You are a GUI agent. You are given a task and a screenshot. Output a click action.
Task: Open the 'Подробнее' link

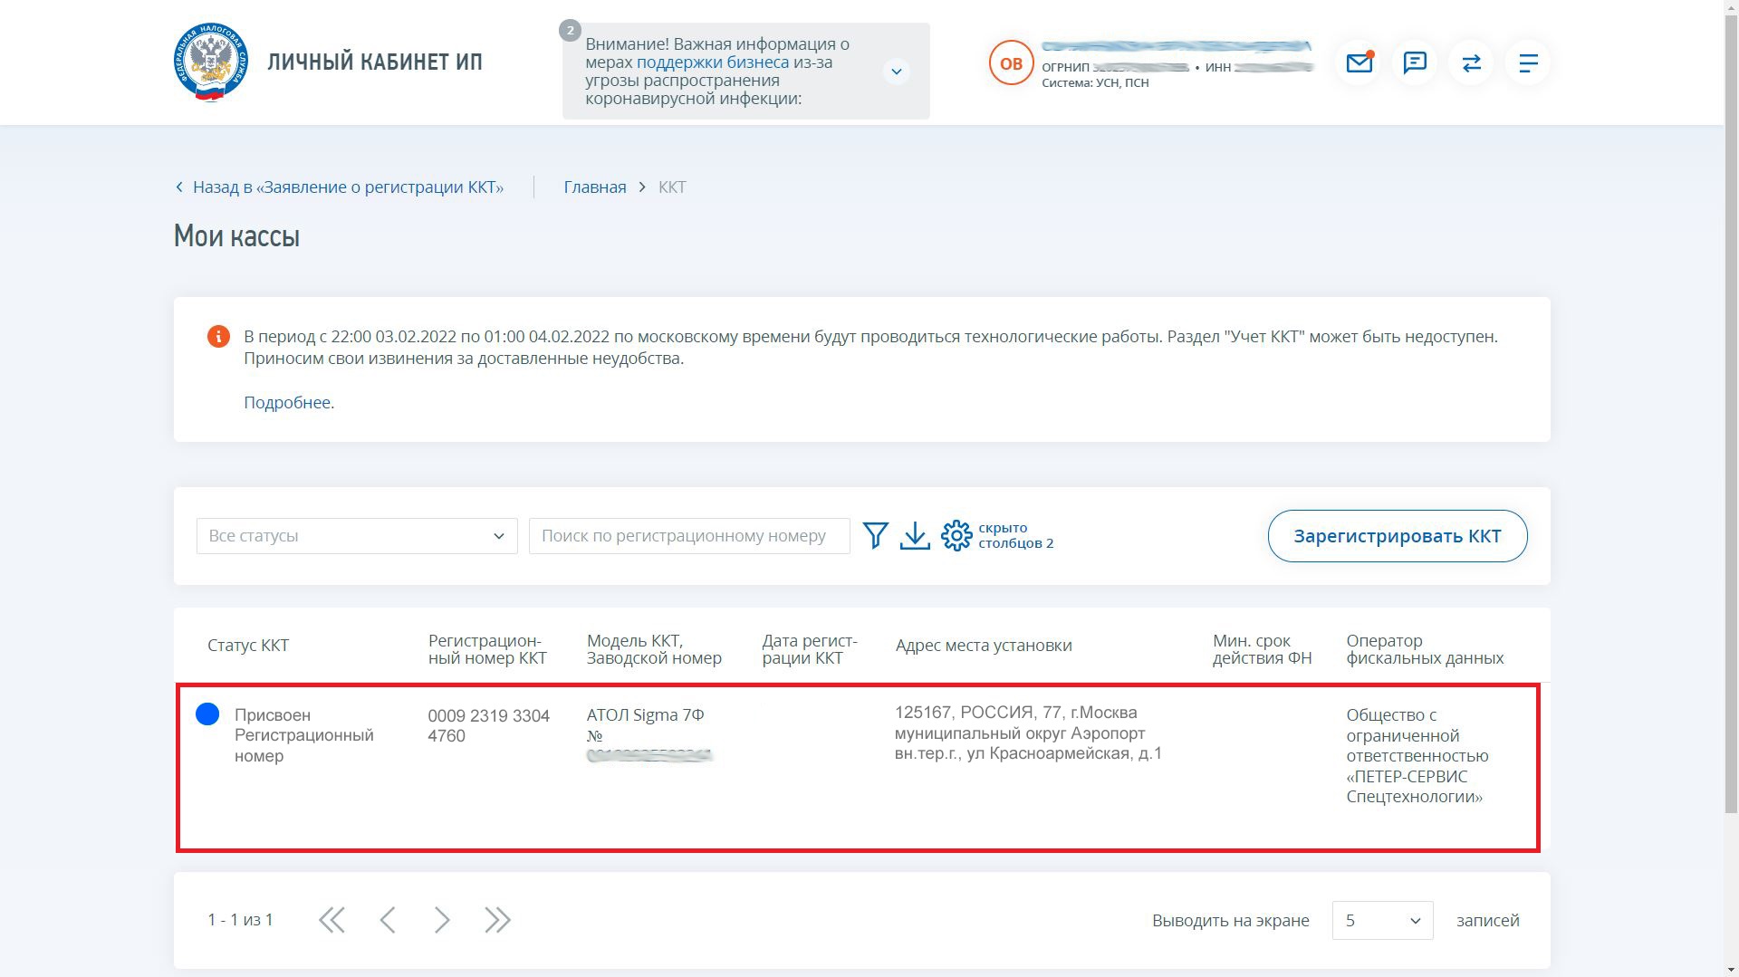tap(286, 403)
